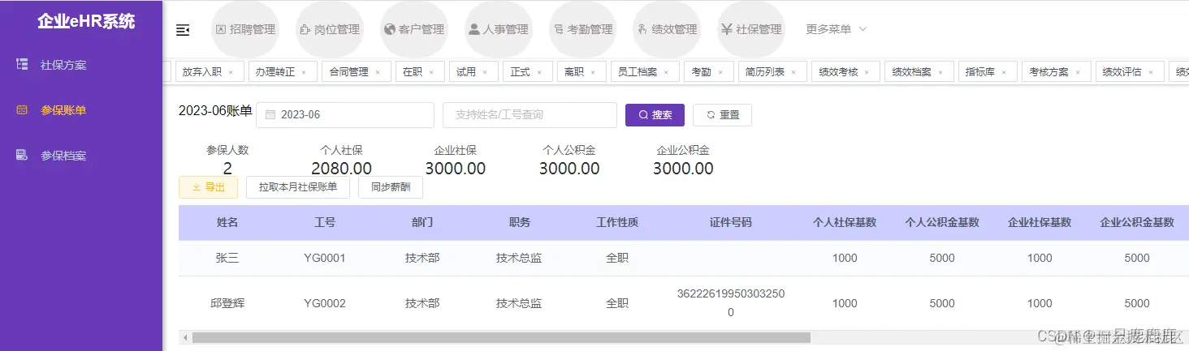The width and height of the screenshot is (1189, 351).
Task: Expand the 更多菜单 dropdown
Action: [x=837, y=29]
